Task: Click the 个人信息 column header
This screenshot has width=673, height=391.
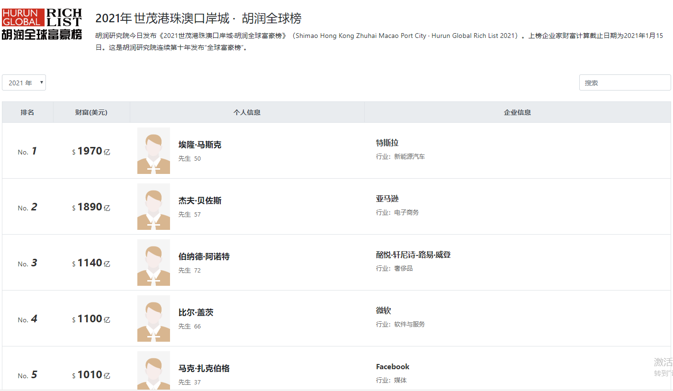Action: point(247,112)
